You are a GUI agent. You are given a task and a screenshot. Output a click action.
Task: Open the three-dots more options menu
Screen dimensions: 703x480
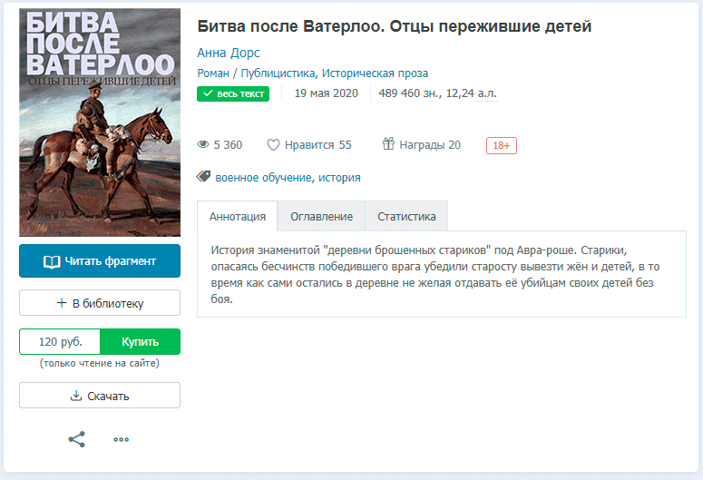(x=121, y=440)
